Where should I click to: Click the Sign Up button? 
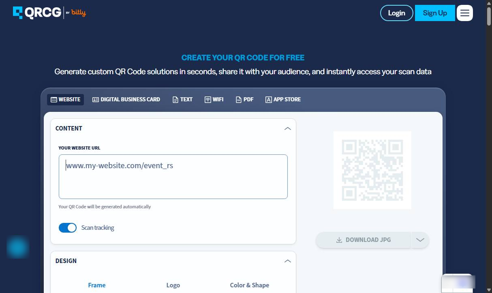[x=435, y=13]
